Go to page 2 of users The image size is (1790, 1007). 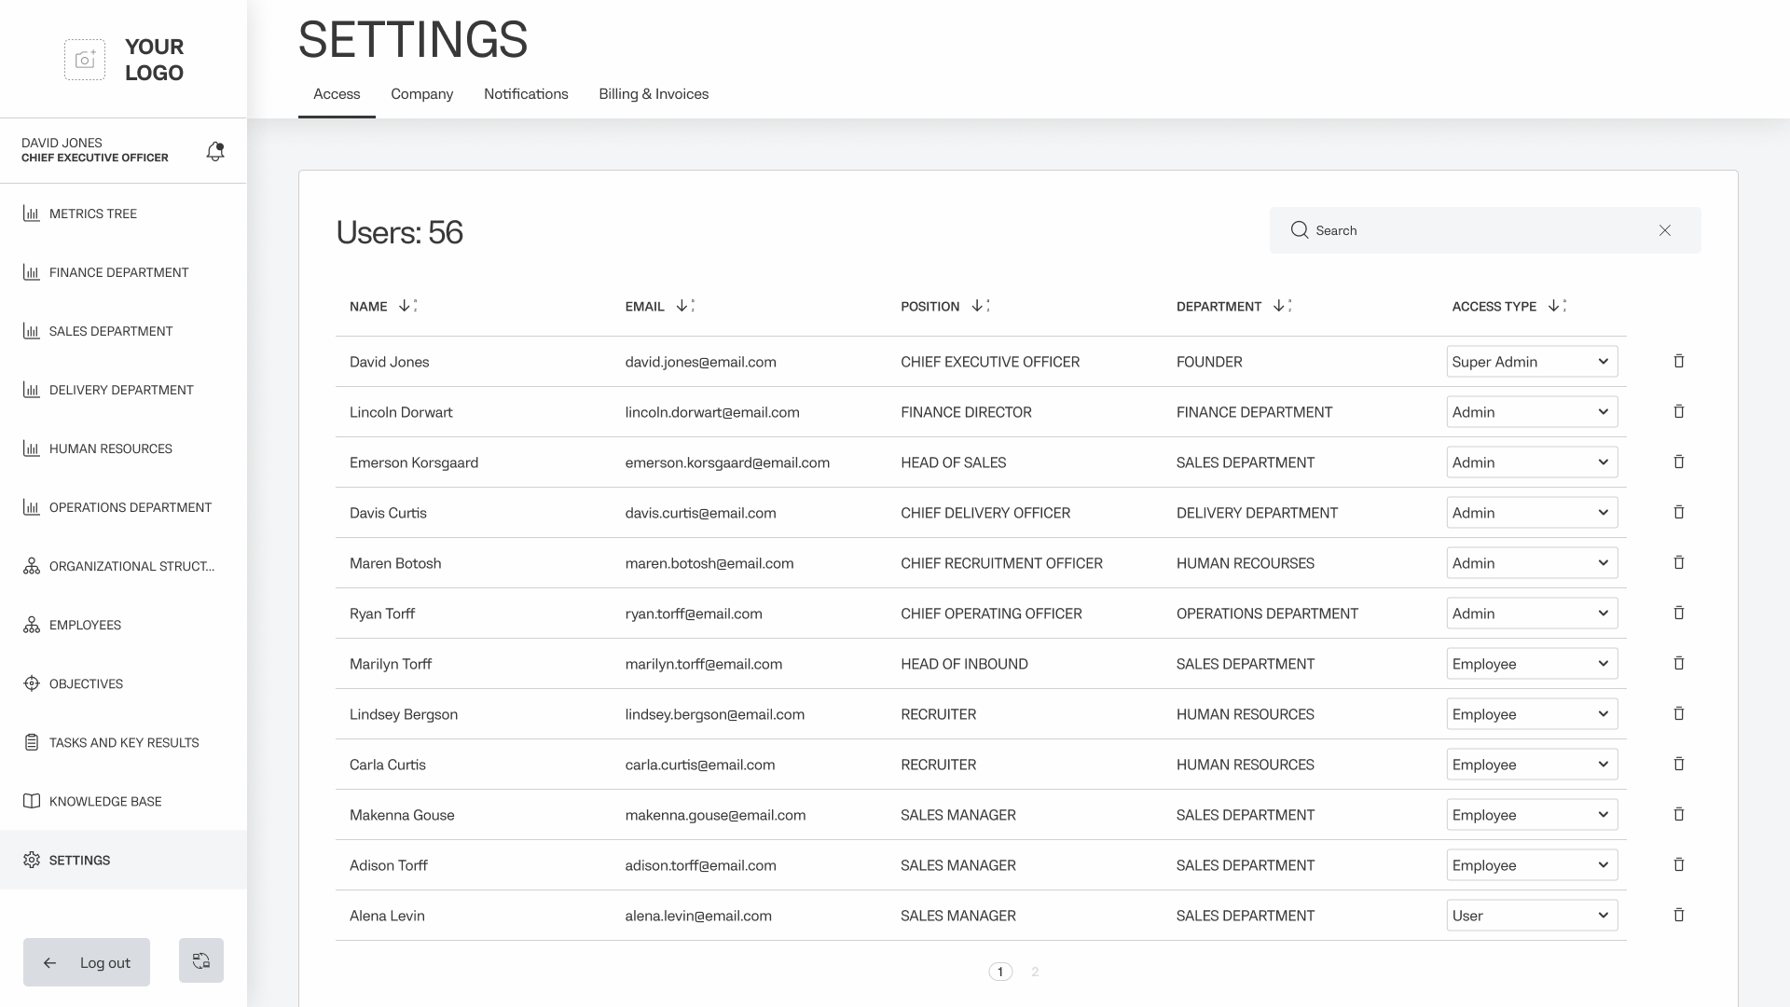pos(1035,972)
